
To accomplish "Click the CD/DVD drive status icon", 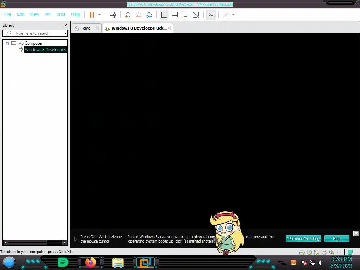I will click(x=309, y=252).
